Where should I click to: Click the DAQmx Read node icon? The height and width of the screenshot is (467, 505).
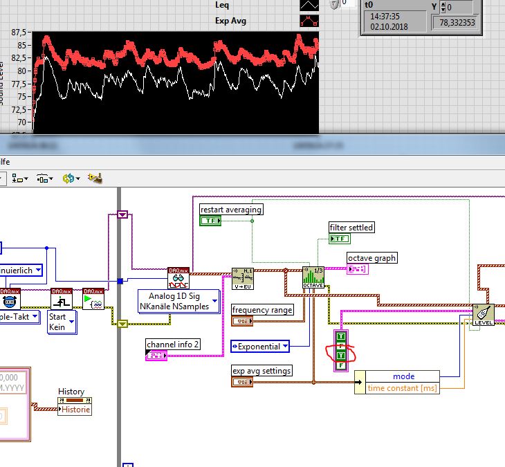coord(178,279)
